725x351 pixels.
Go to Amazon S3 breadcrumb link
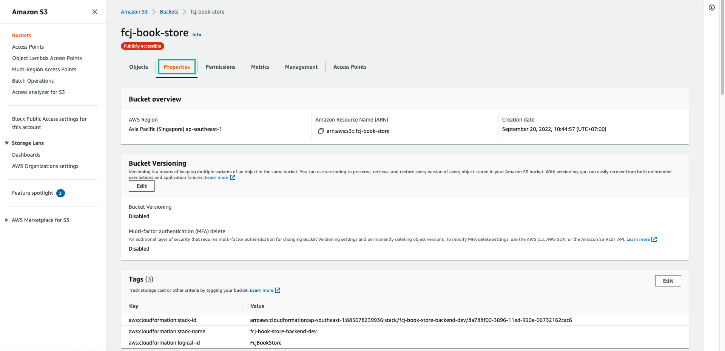tap(134, 12)
